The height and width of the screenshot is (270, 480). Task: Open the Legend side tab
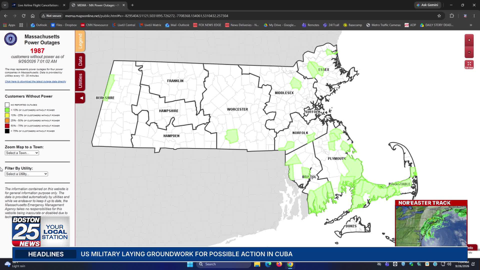tap(80, 41)
